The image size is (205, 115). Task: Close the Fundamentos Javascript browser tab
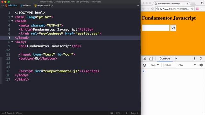click(x=187, y=4)
